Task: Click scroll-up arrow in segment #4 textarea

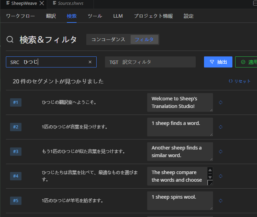Action: [x=210, y=170]
